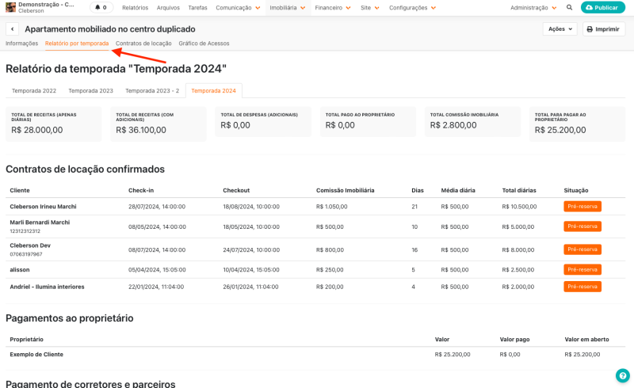
Task: Open the Financeiro dropdown menu
Action: (333, 7)
